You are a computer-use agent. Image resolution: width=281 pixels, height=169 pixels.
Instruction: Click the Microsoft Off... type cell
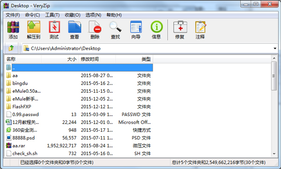134,122
